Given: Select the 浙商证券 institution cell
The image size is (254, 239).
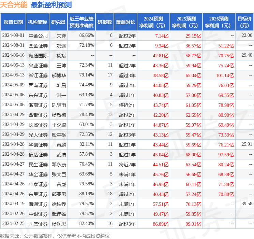Looking at the screenshot, I should 38,105.
